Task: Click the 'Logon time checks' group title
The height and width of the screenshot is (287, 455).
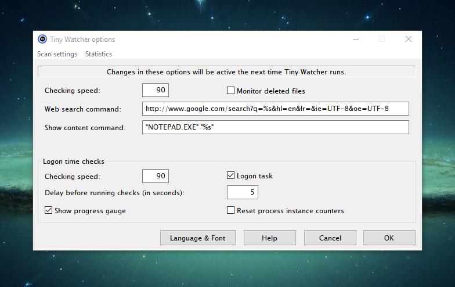Action: point(73,162)
